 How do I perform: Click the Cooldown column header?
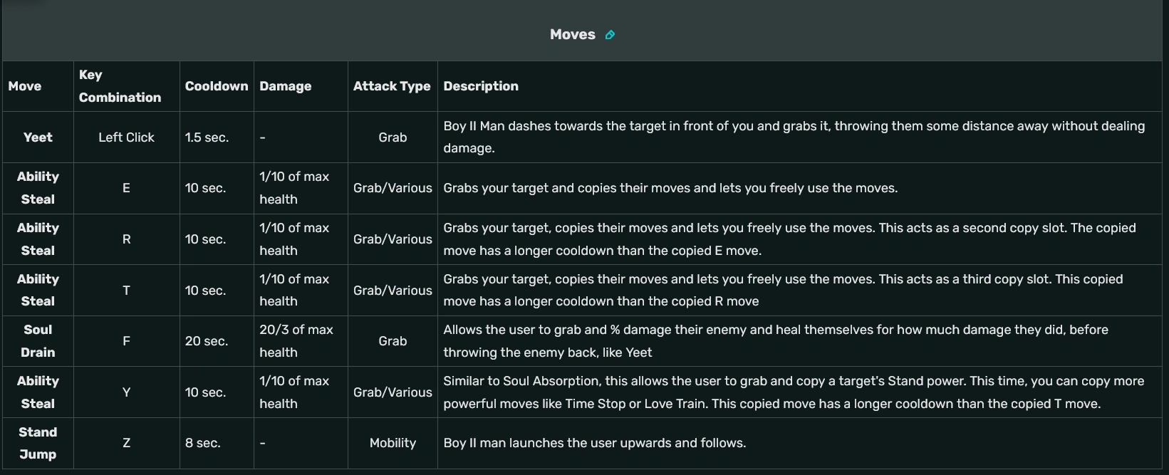(217, 86)
